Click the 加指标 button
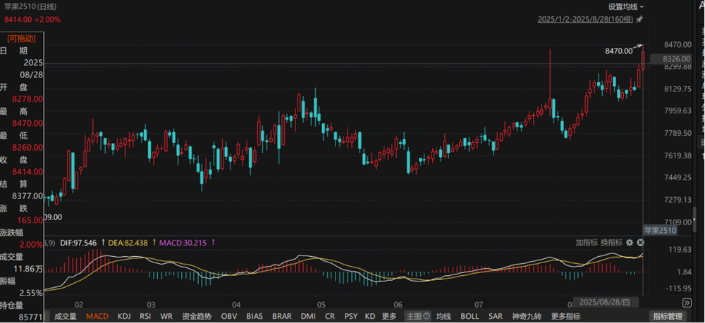705x323 pixels. point(586,243)
